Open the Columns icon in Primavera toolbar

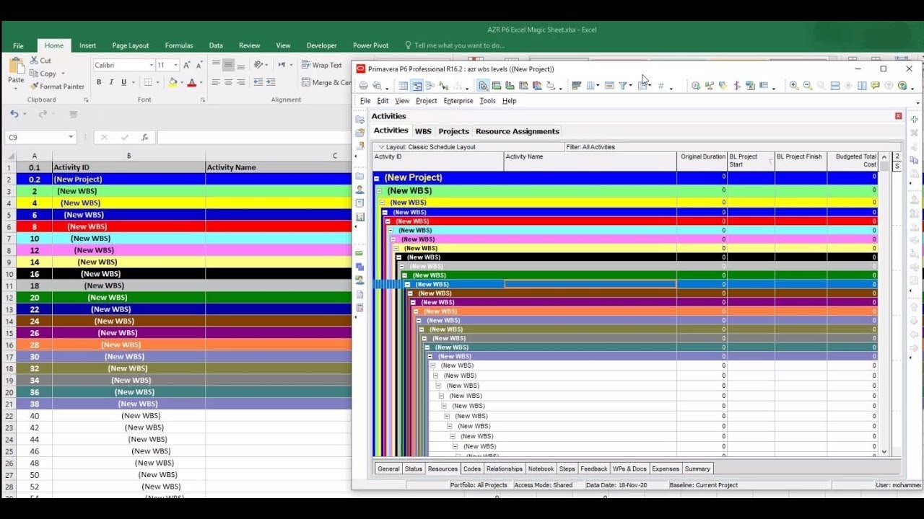point(590,86)
